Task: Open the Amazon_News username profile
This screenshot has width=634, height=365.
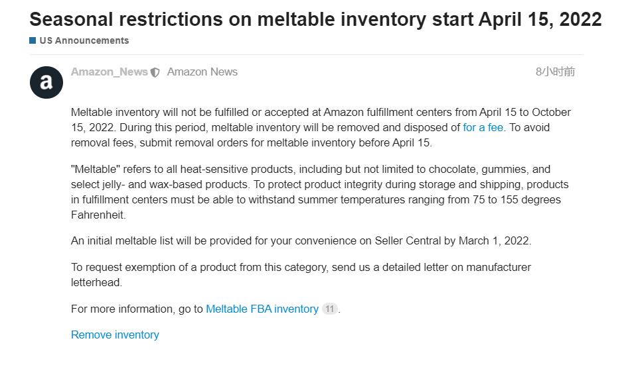Action: click(109, 72)
